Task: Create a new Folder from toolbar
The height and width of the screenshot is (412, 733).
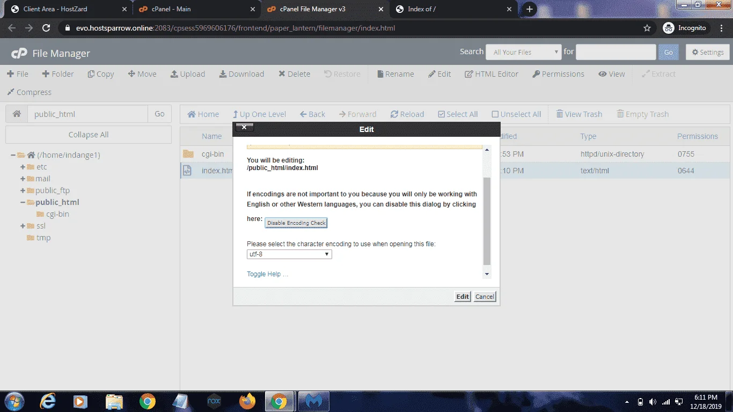Action: pyautogui.click(x=58, y=74)
